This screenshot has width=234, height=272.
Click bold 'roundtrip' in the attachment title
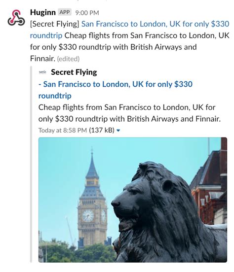[x=55, y=96]
